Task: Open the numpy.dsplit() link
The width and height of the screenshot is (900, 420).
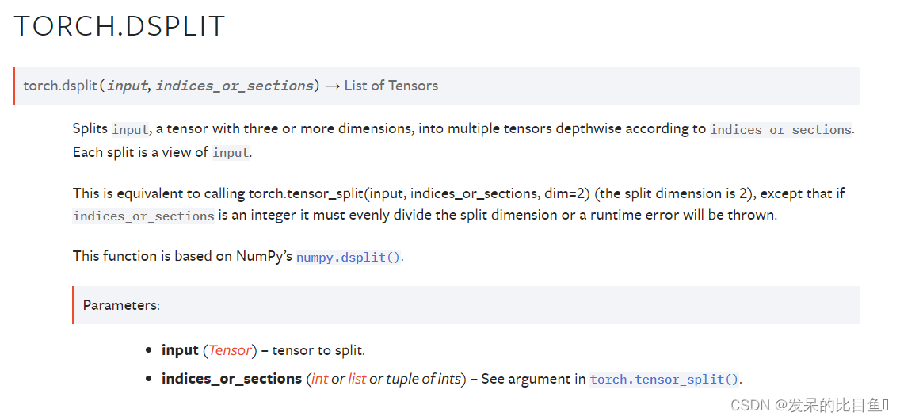Action: coord(349,257)
